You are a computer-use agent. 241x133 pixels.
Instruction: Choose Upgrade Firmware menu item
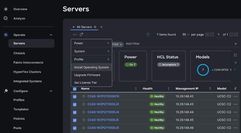tap(91, 75)
